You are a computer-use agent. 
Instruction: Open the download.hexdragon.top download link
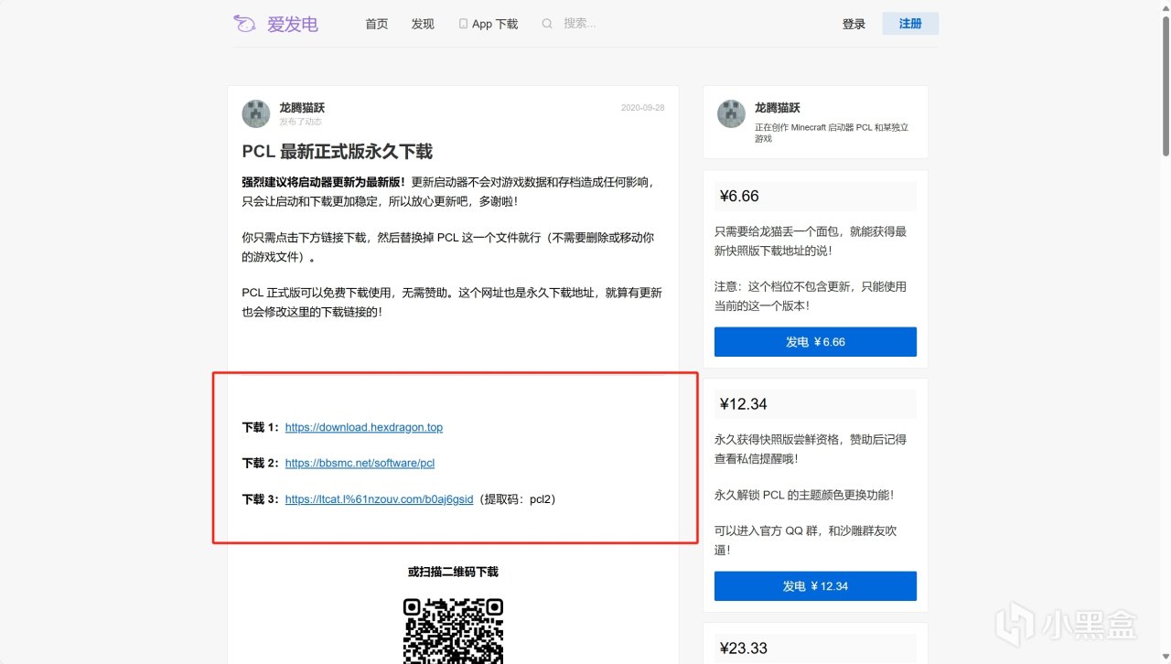click(364, 427)
